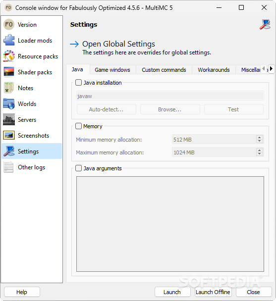This screenshot has height=301, width=276.
Task: Decrease maximum memory allocation with down arrow
Action: (260, 154)
